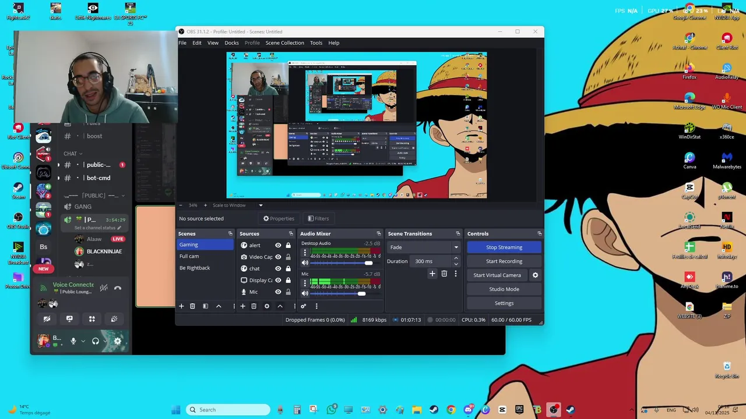Open OBS Settings button
Image resolution: width=746 pixels, height=419 pixels.
coord(504,303)
